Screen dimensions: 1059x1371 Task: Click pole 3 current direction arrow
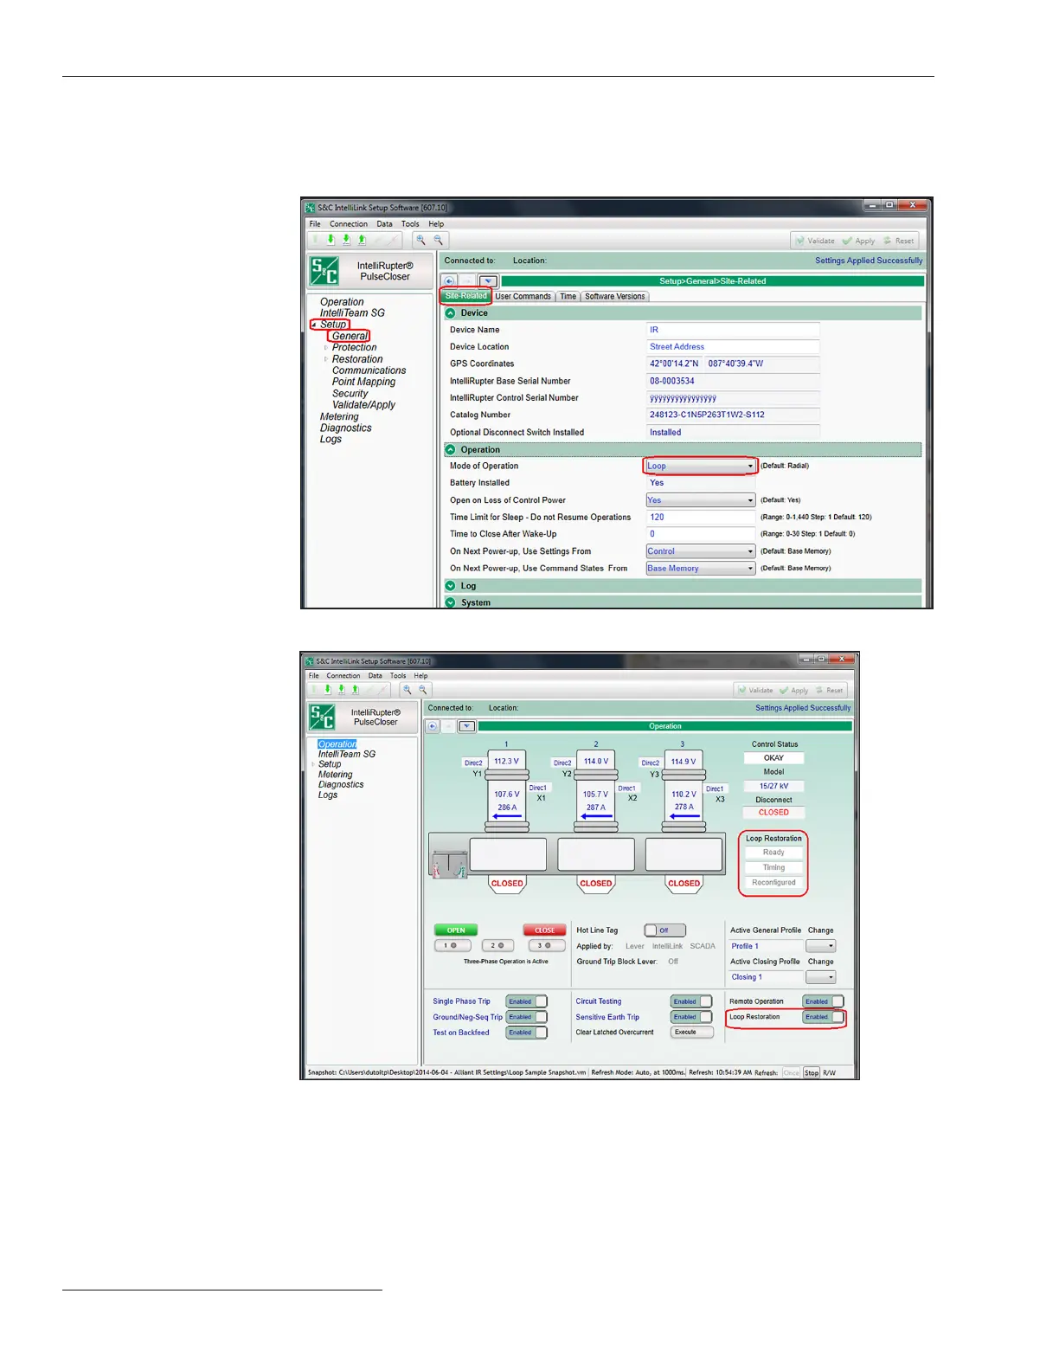coord(684,816)
